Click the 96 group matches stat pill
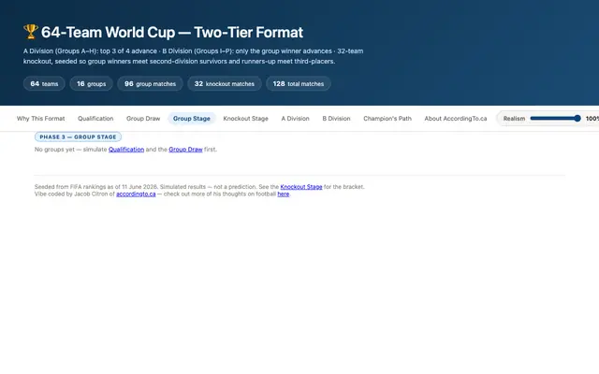Image resolution: width=599 pixels, height=374 pixels. [150, 83]
